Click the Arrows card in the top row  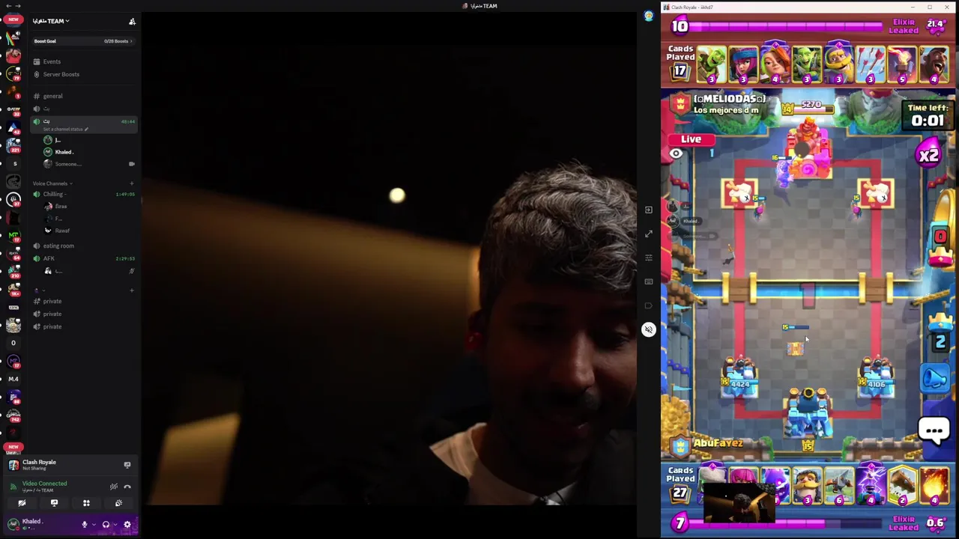click(x=871, y=65)
